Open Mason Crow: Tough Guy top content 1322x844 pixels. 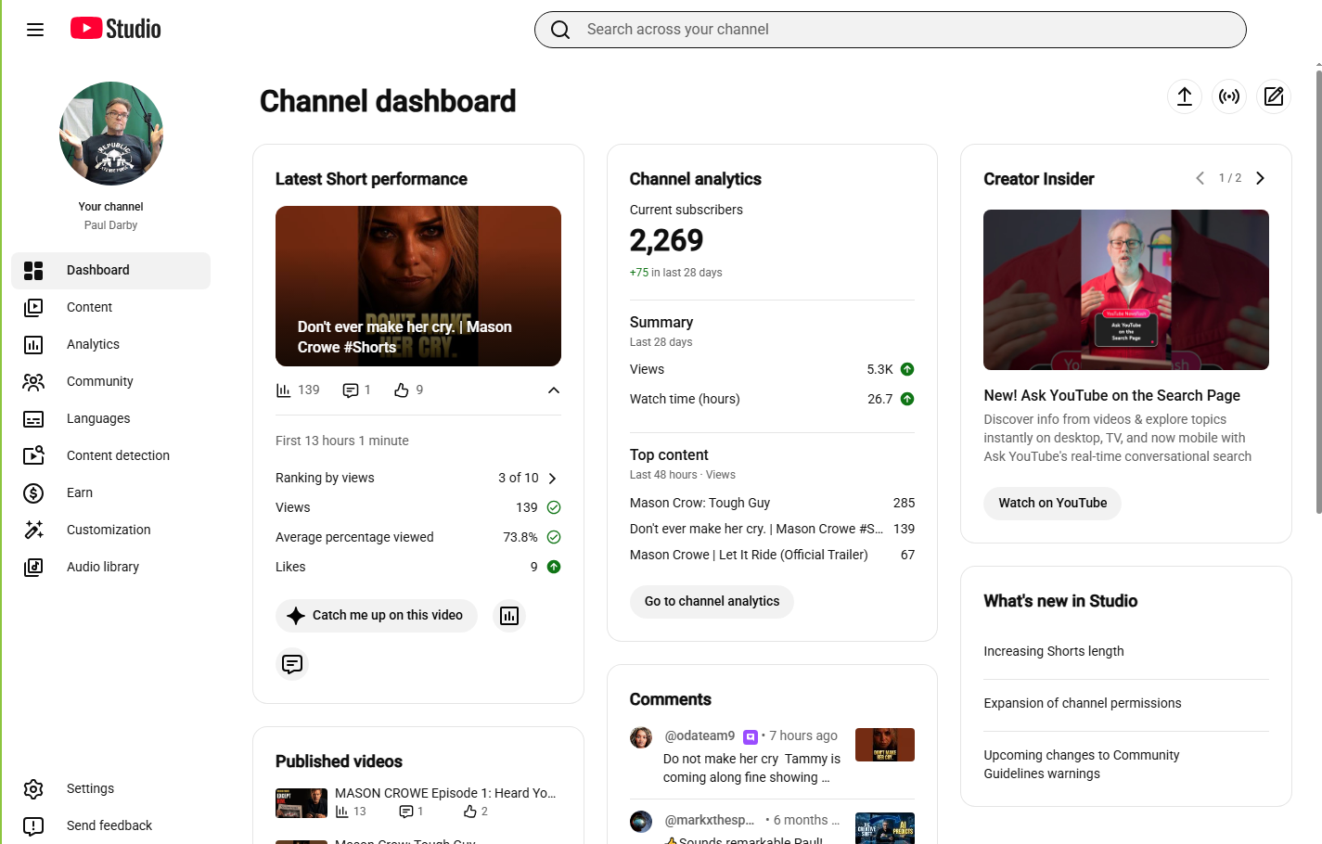coord(773,504)
